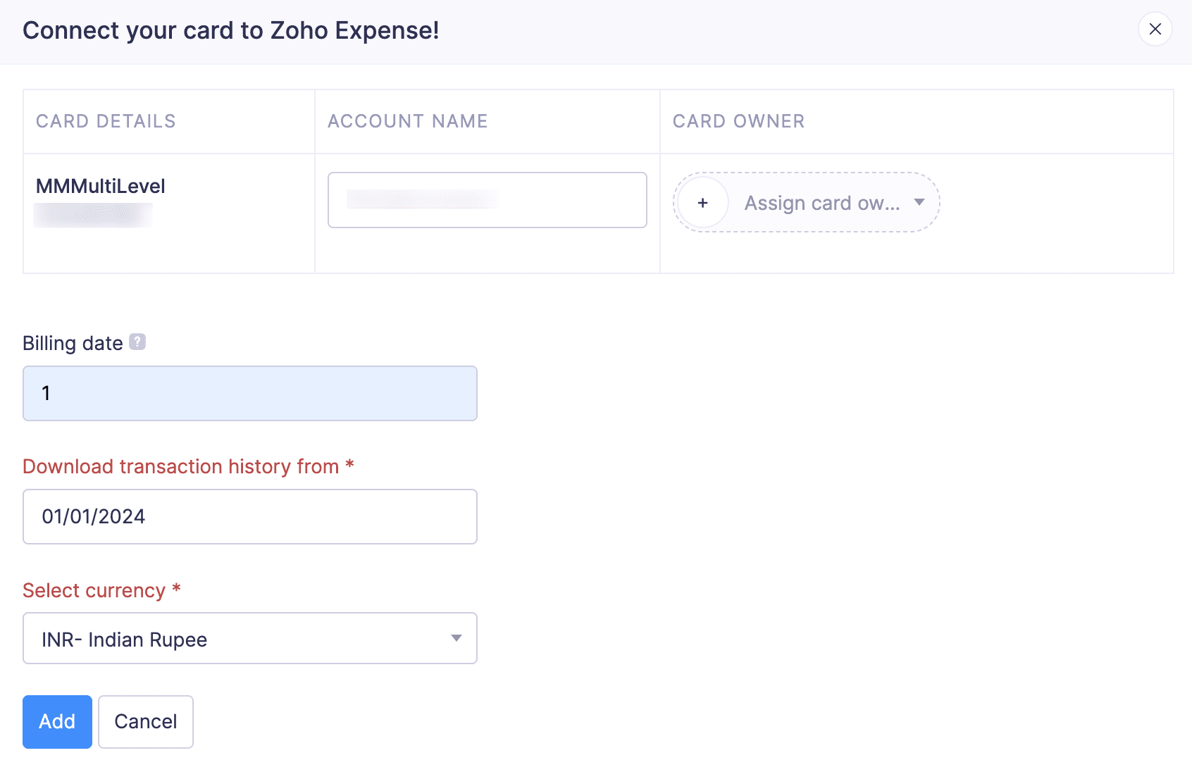Select the Account Name input field
The width and height of the screenshot is (1192, 760).
487,199
